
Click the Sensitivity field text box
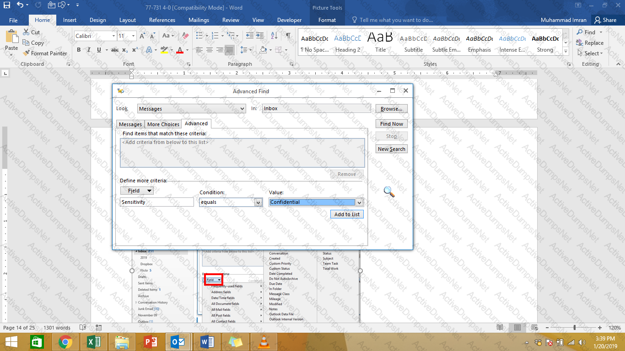tap(157, 202)
